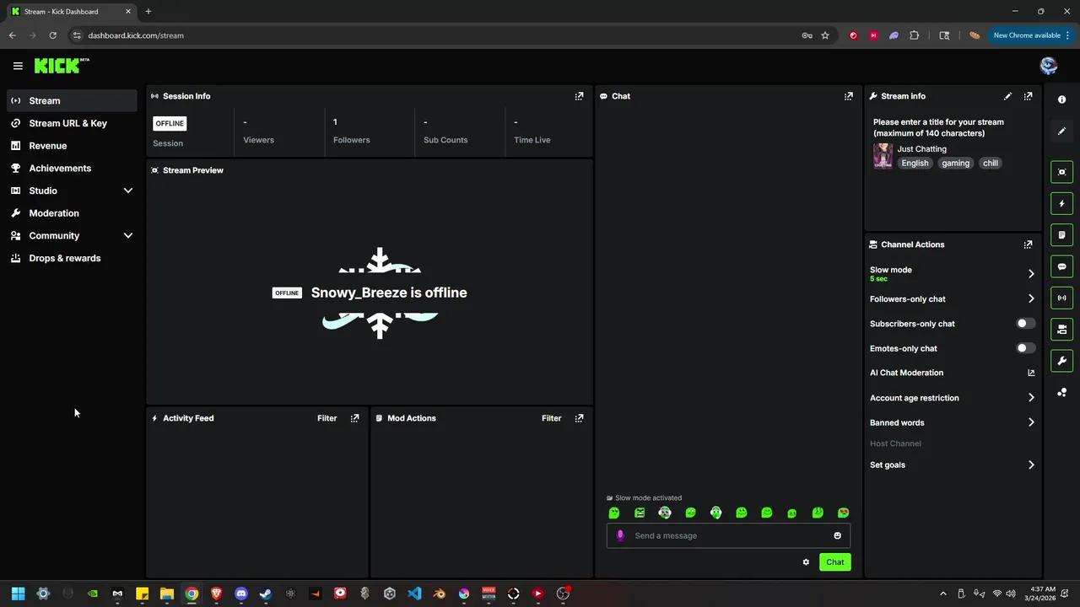This screenshot has width=1080, height=607.
Task: Open Banned words arrow
Action: click(1031, 422)
